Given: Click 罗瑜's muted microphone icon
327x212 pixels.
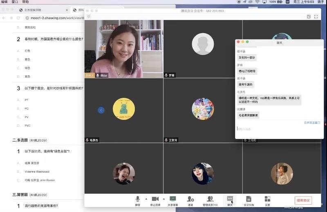Looking at the screenshot, I should tap(166, 75).
